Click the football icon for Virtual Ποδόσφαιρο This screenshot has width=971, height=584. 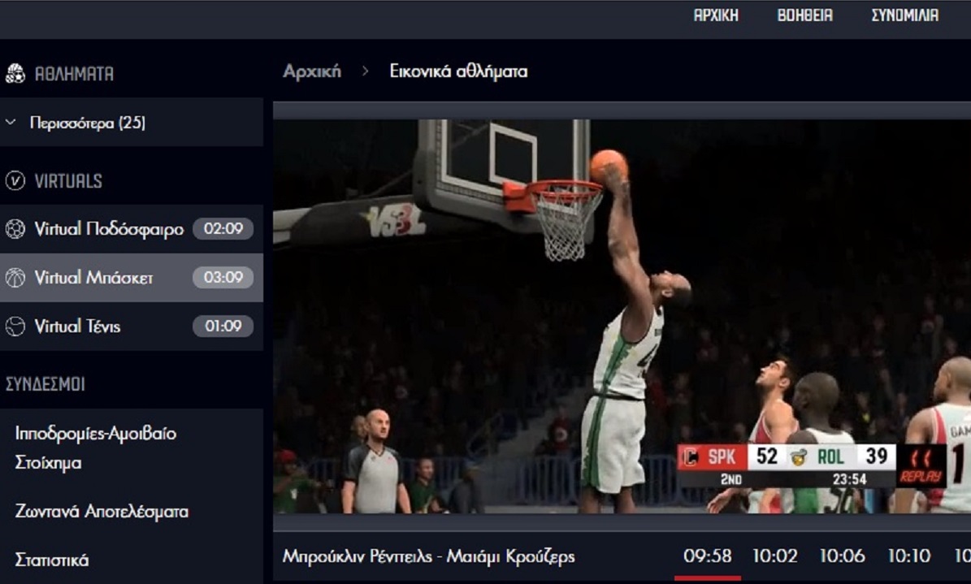point(15,229)
